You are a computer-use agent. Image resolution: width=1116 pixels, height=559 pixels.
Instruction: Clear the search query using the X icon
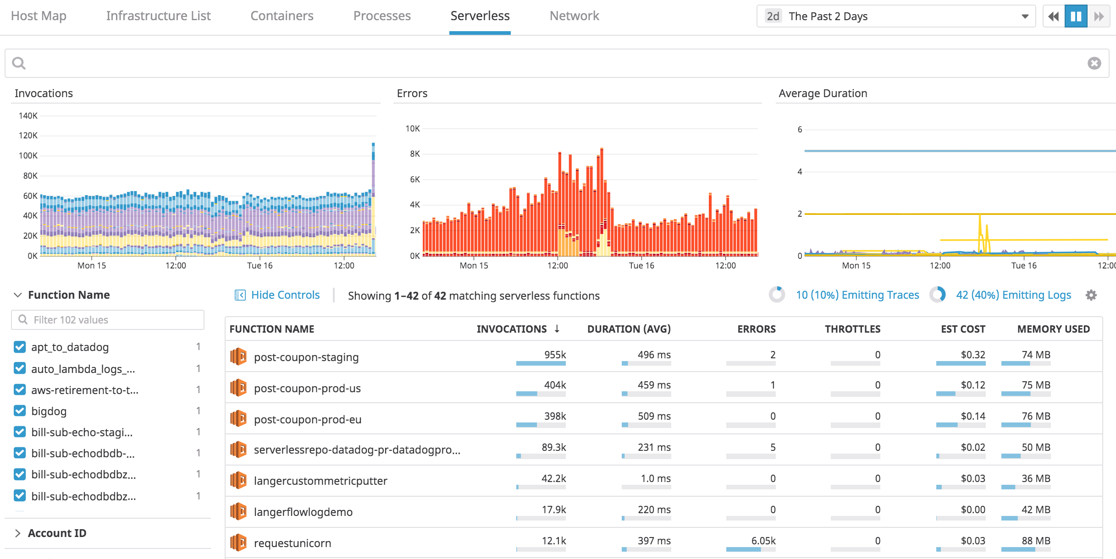pos(1095,63)
